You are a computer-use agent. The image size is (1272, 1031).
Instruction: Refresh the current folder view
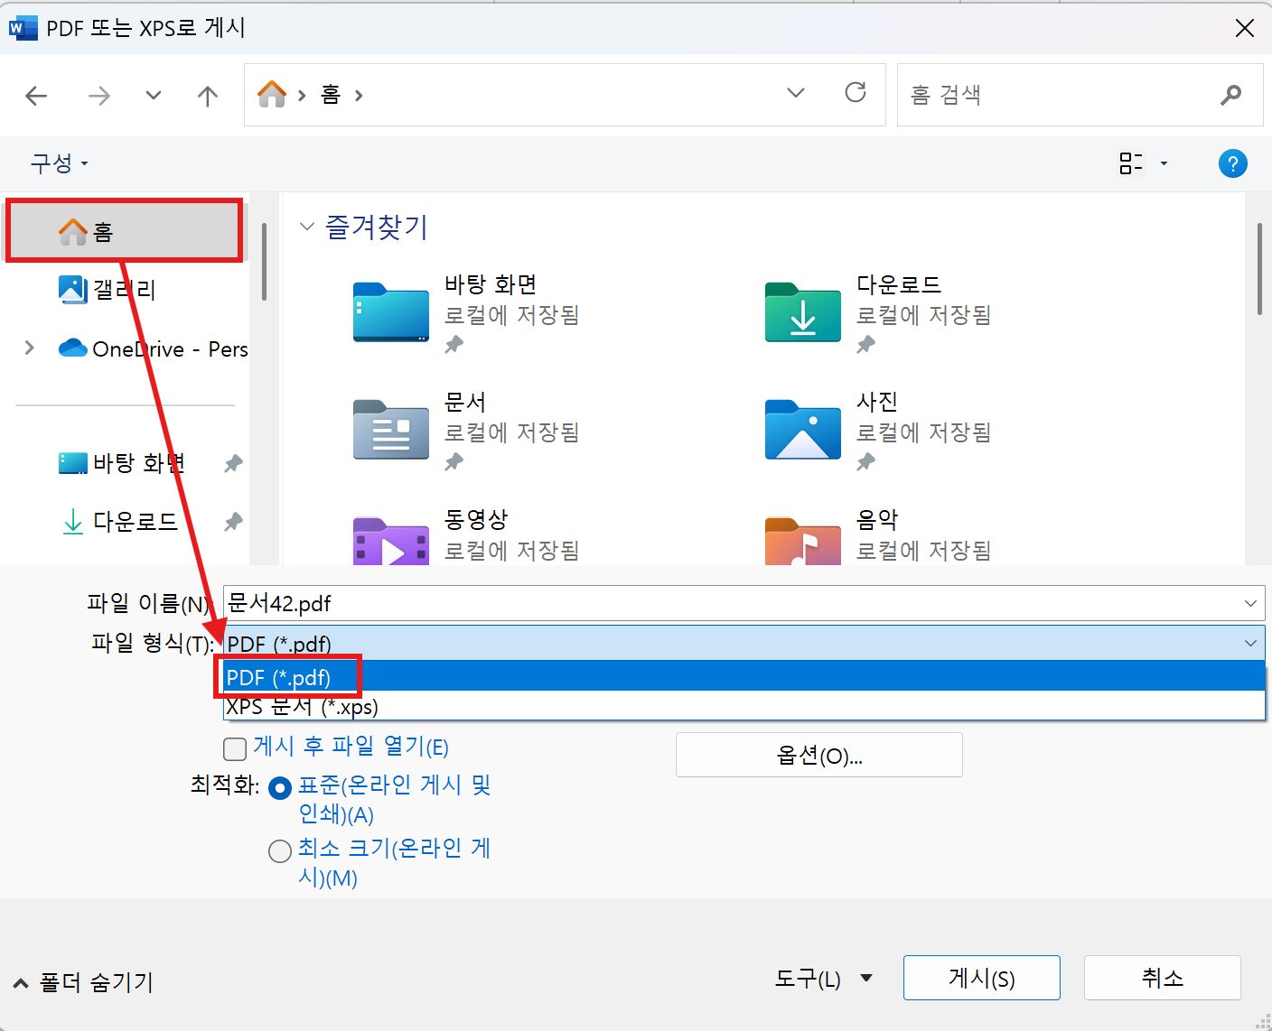(x=856, y=93)
